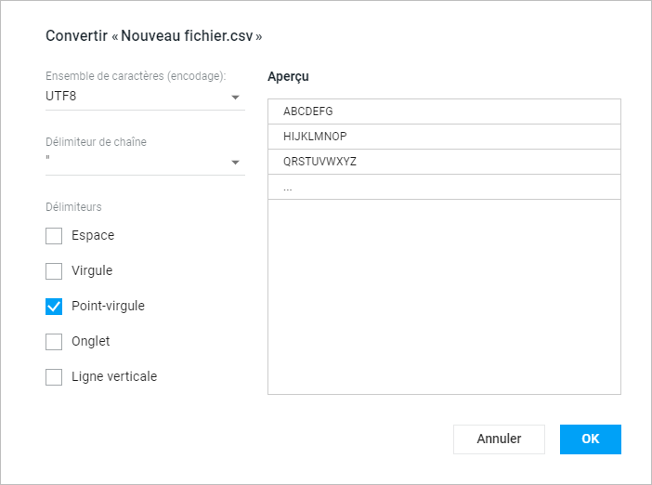
Task: Click the Espace label text
Action: (x=93, y=235)
